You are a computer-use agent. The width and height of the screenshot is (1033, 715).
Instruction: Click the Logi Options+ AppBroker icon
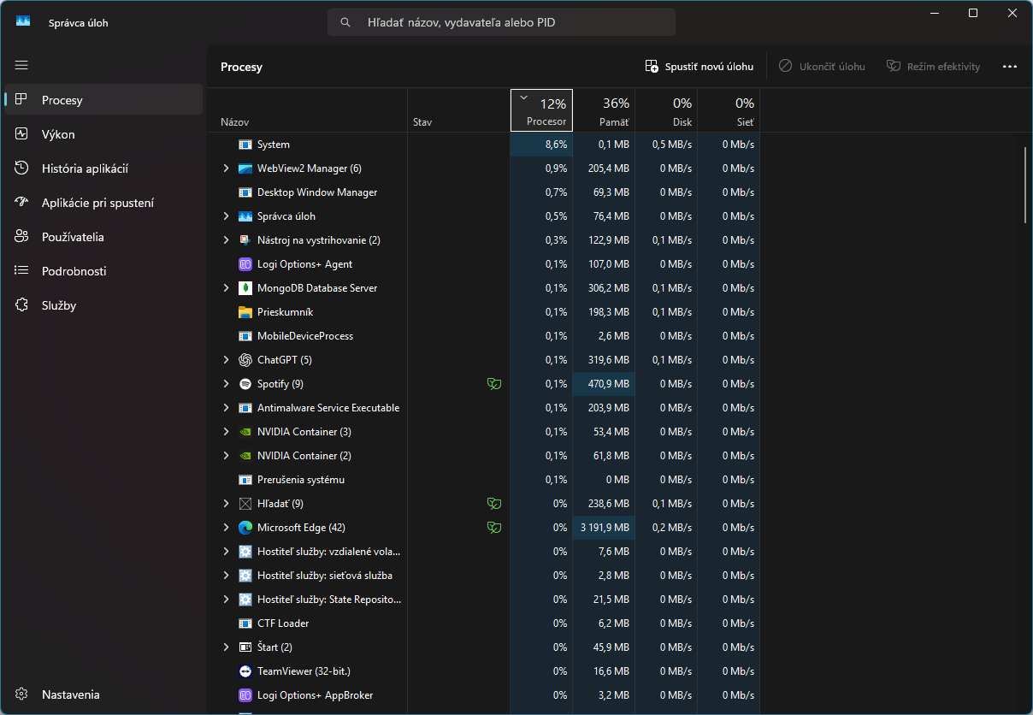[245, 695]
